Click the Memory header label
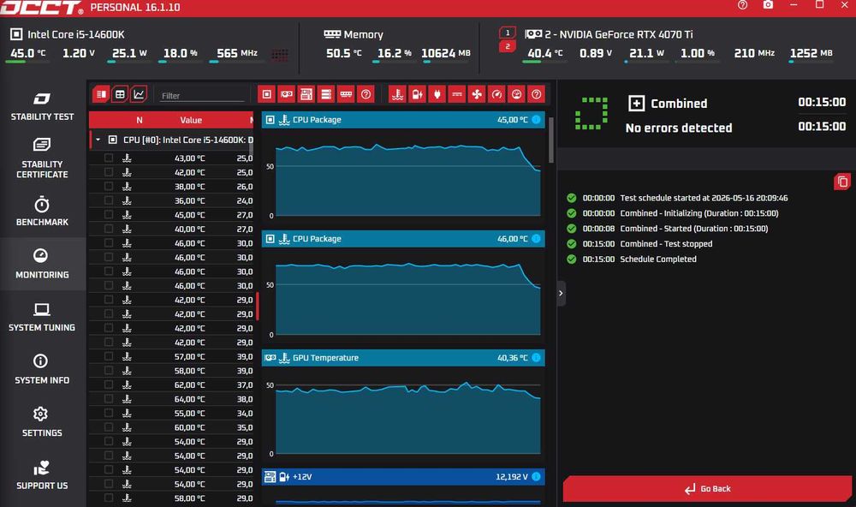This screenshot has height=507, width=856. point(363,34)
